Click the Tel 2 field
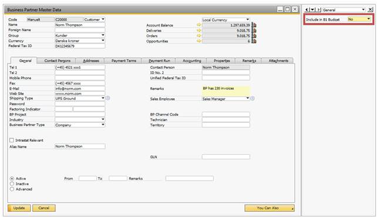377x217 pixels. 80,72
